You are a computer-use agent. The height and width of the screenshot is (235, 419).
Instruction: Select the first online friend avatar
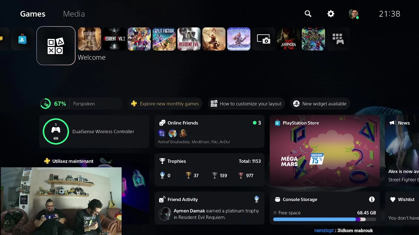162,133
